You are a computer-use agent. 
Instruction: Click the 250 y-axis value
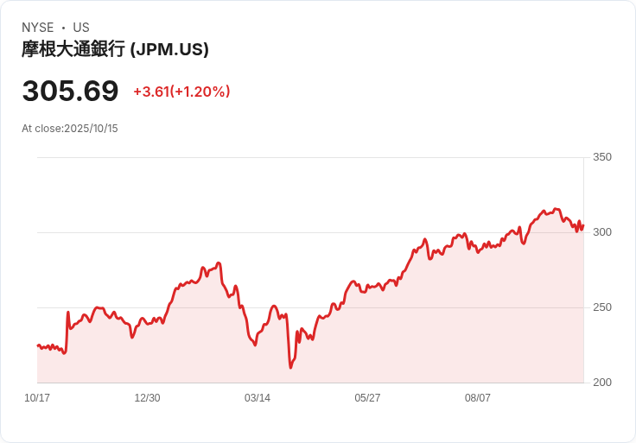click(x=601, y=307)
